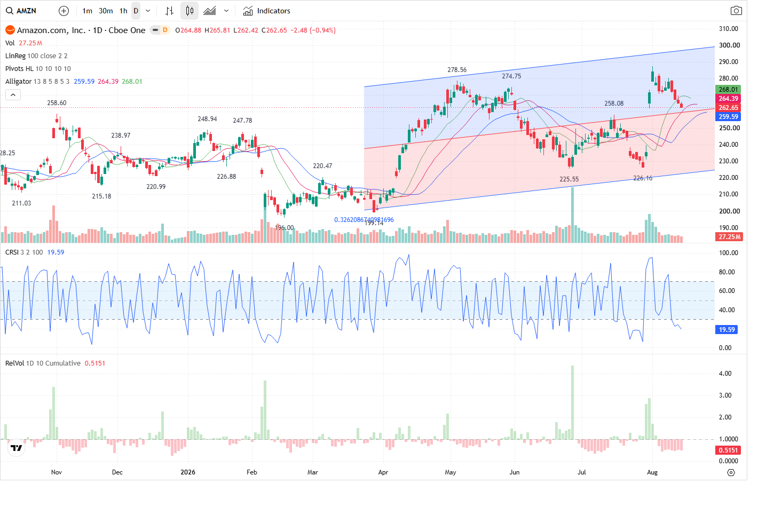Image resolution: width=758 pixels, height=507 pixels.
Task: Click the 220.99 pivot low label
Action: tap(156, 187)
